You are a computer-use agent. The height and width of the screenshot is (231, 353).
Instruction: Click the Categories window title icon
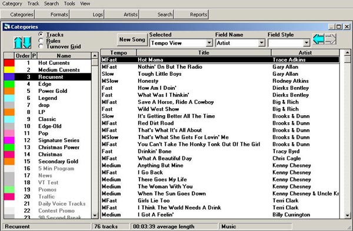click(x=7, y=26)
